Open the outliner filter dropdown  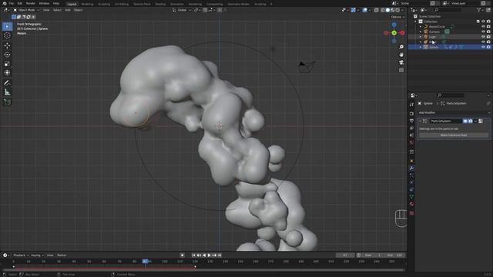480,10
